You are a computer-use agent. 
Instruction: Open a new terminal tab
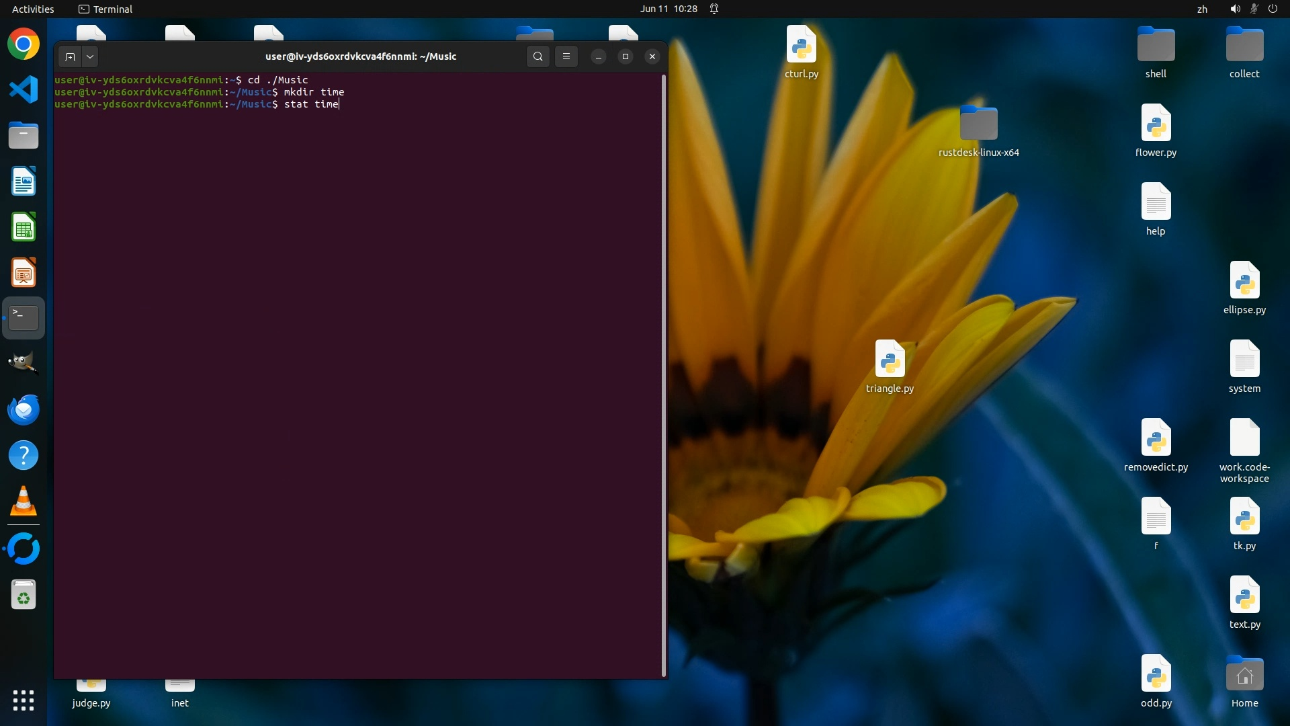click(x=70, y=56)
